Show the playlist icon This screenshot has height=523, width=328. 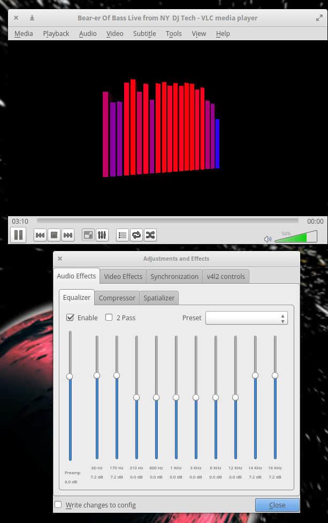[123, 235]
